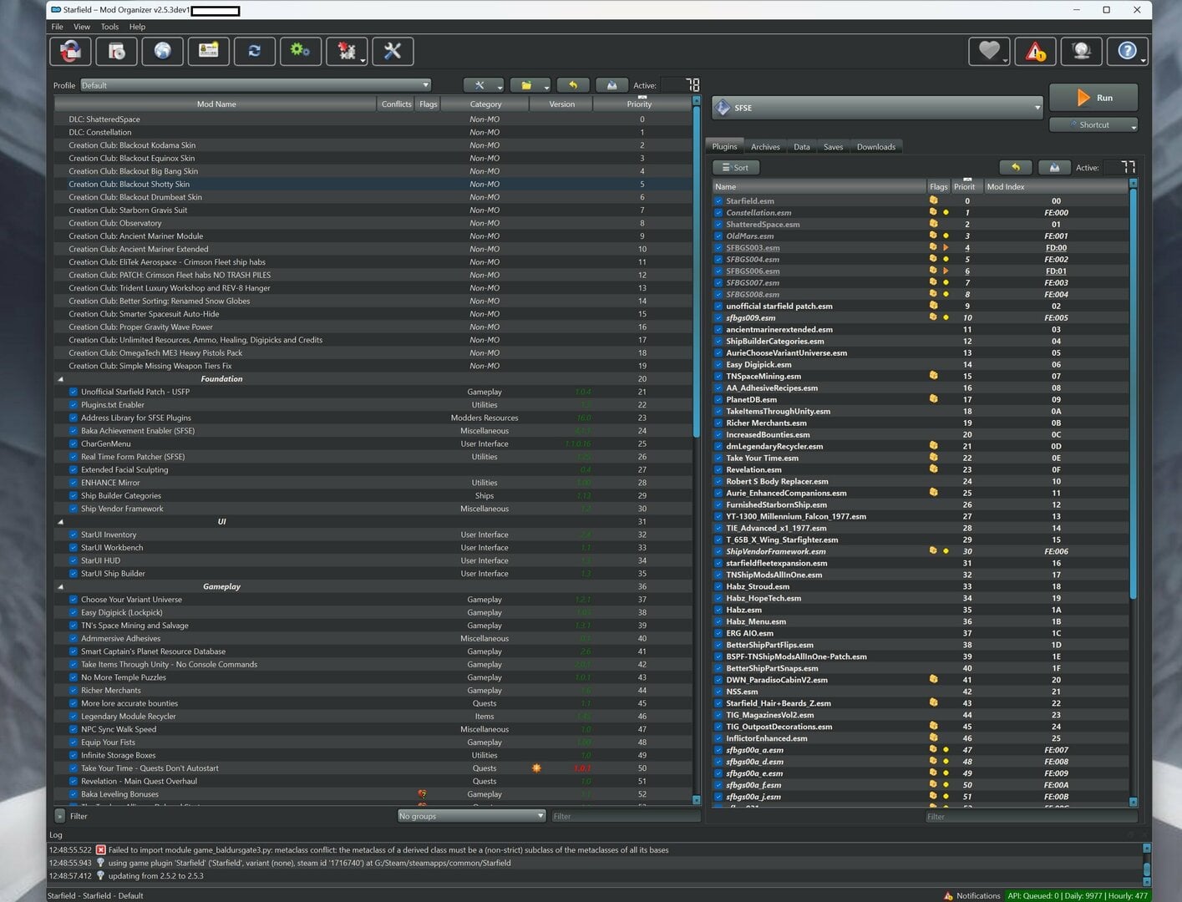Viewport: 1182px width, 902px height.
Task: Open the blue Help question mark icon
Action: tap(1127, 52)
